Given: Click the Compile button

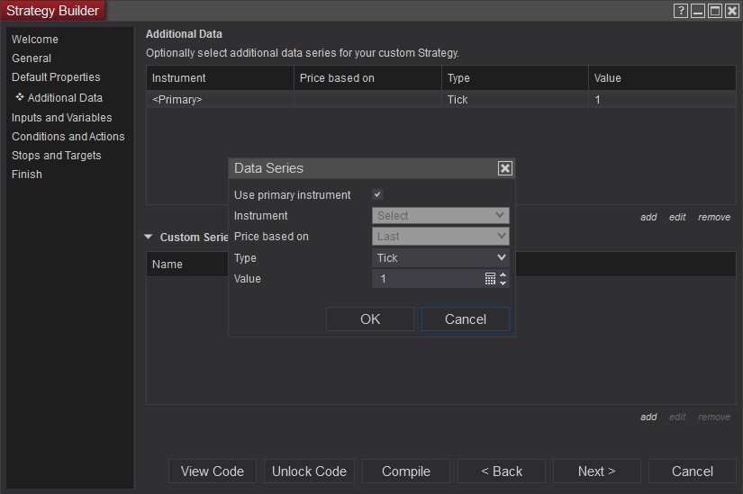Looking at the screenshot, I should pos(406,472).
